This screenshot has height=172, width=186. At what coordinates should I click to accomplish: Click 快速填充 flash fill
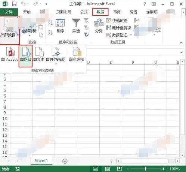[x=117, y=21]
